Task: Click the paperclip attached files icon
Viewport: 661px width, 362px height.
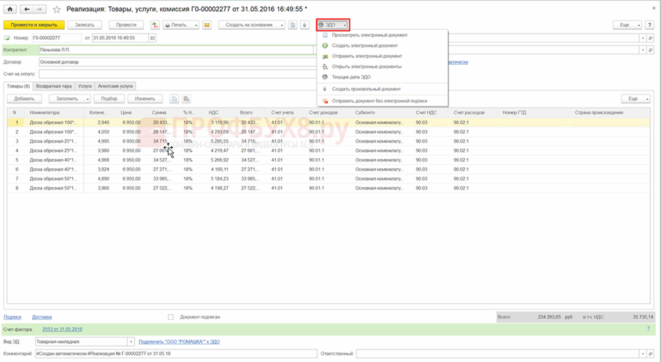Action: 305,25
